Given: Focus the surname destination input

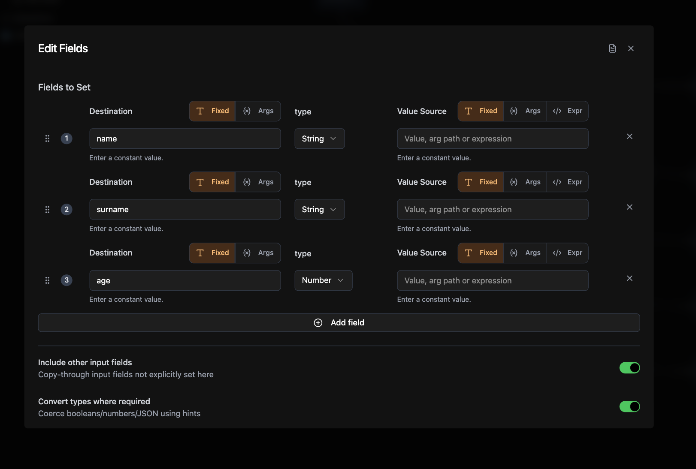Looking at the screenshot, I should pyautogui.click(x=185, y=210).
